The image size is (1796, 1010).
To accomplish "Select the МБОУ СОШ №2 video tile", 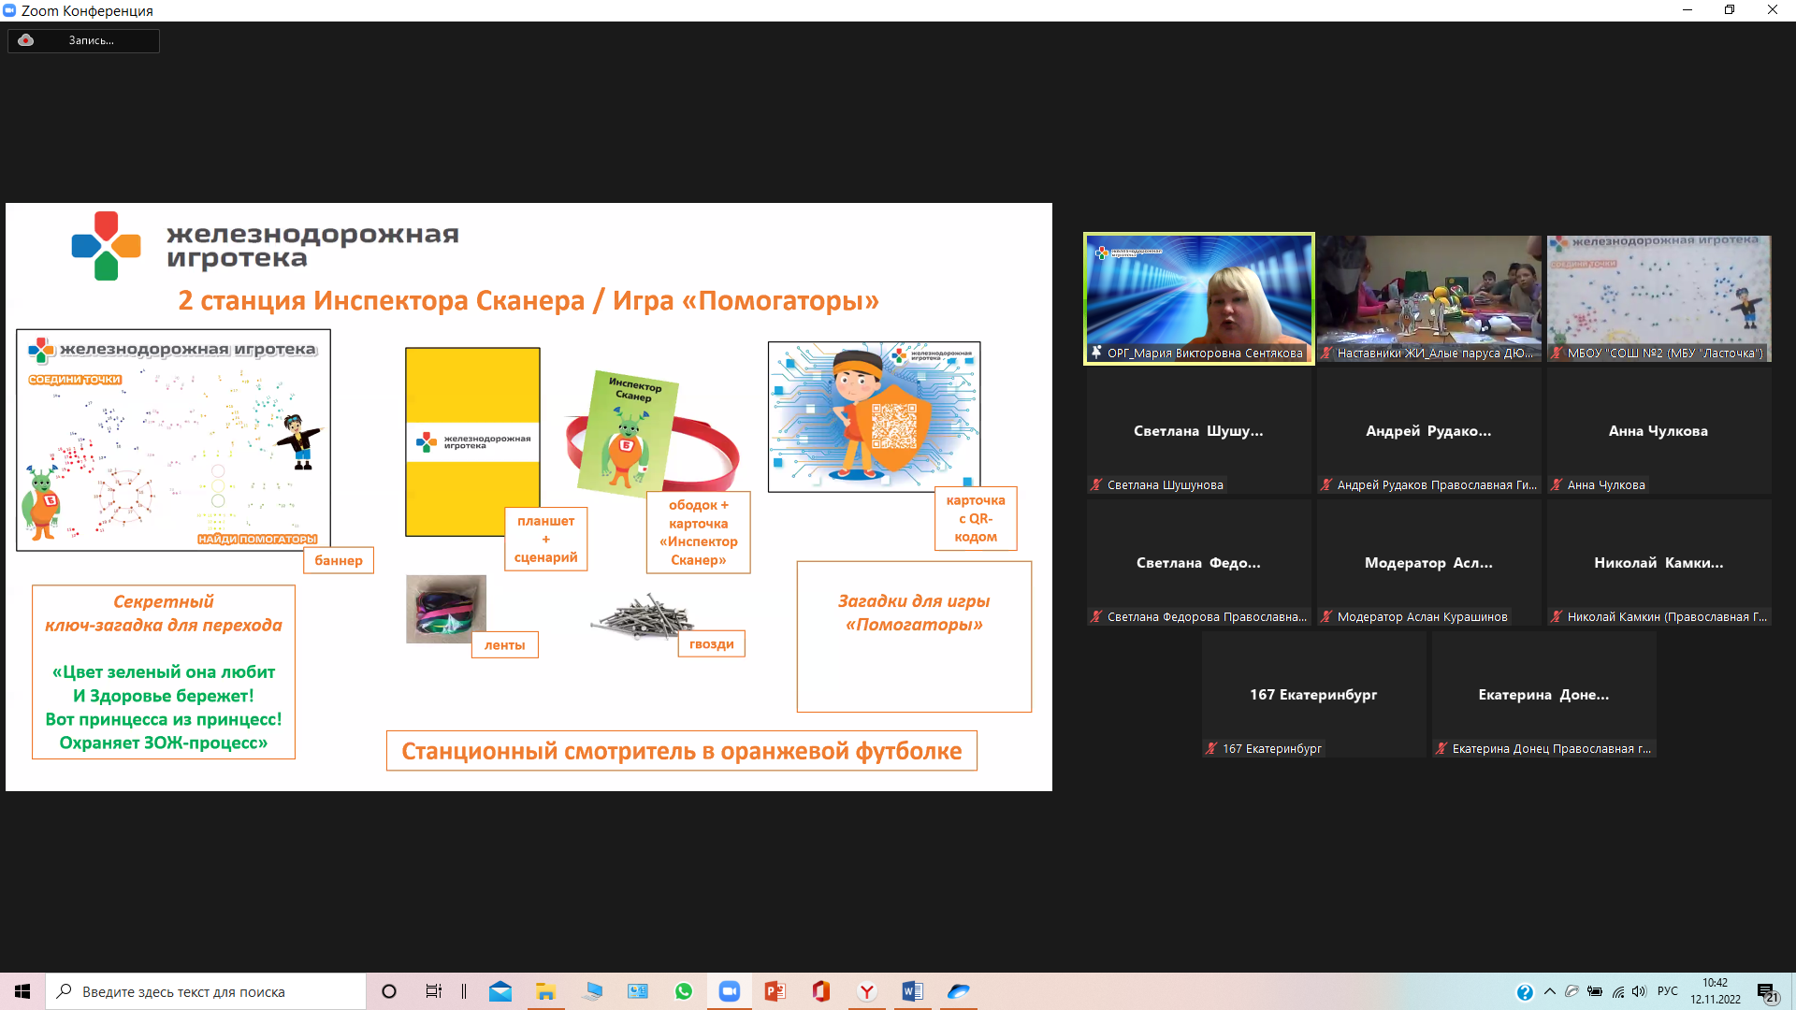I will (1659, 298).
